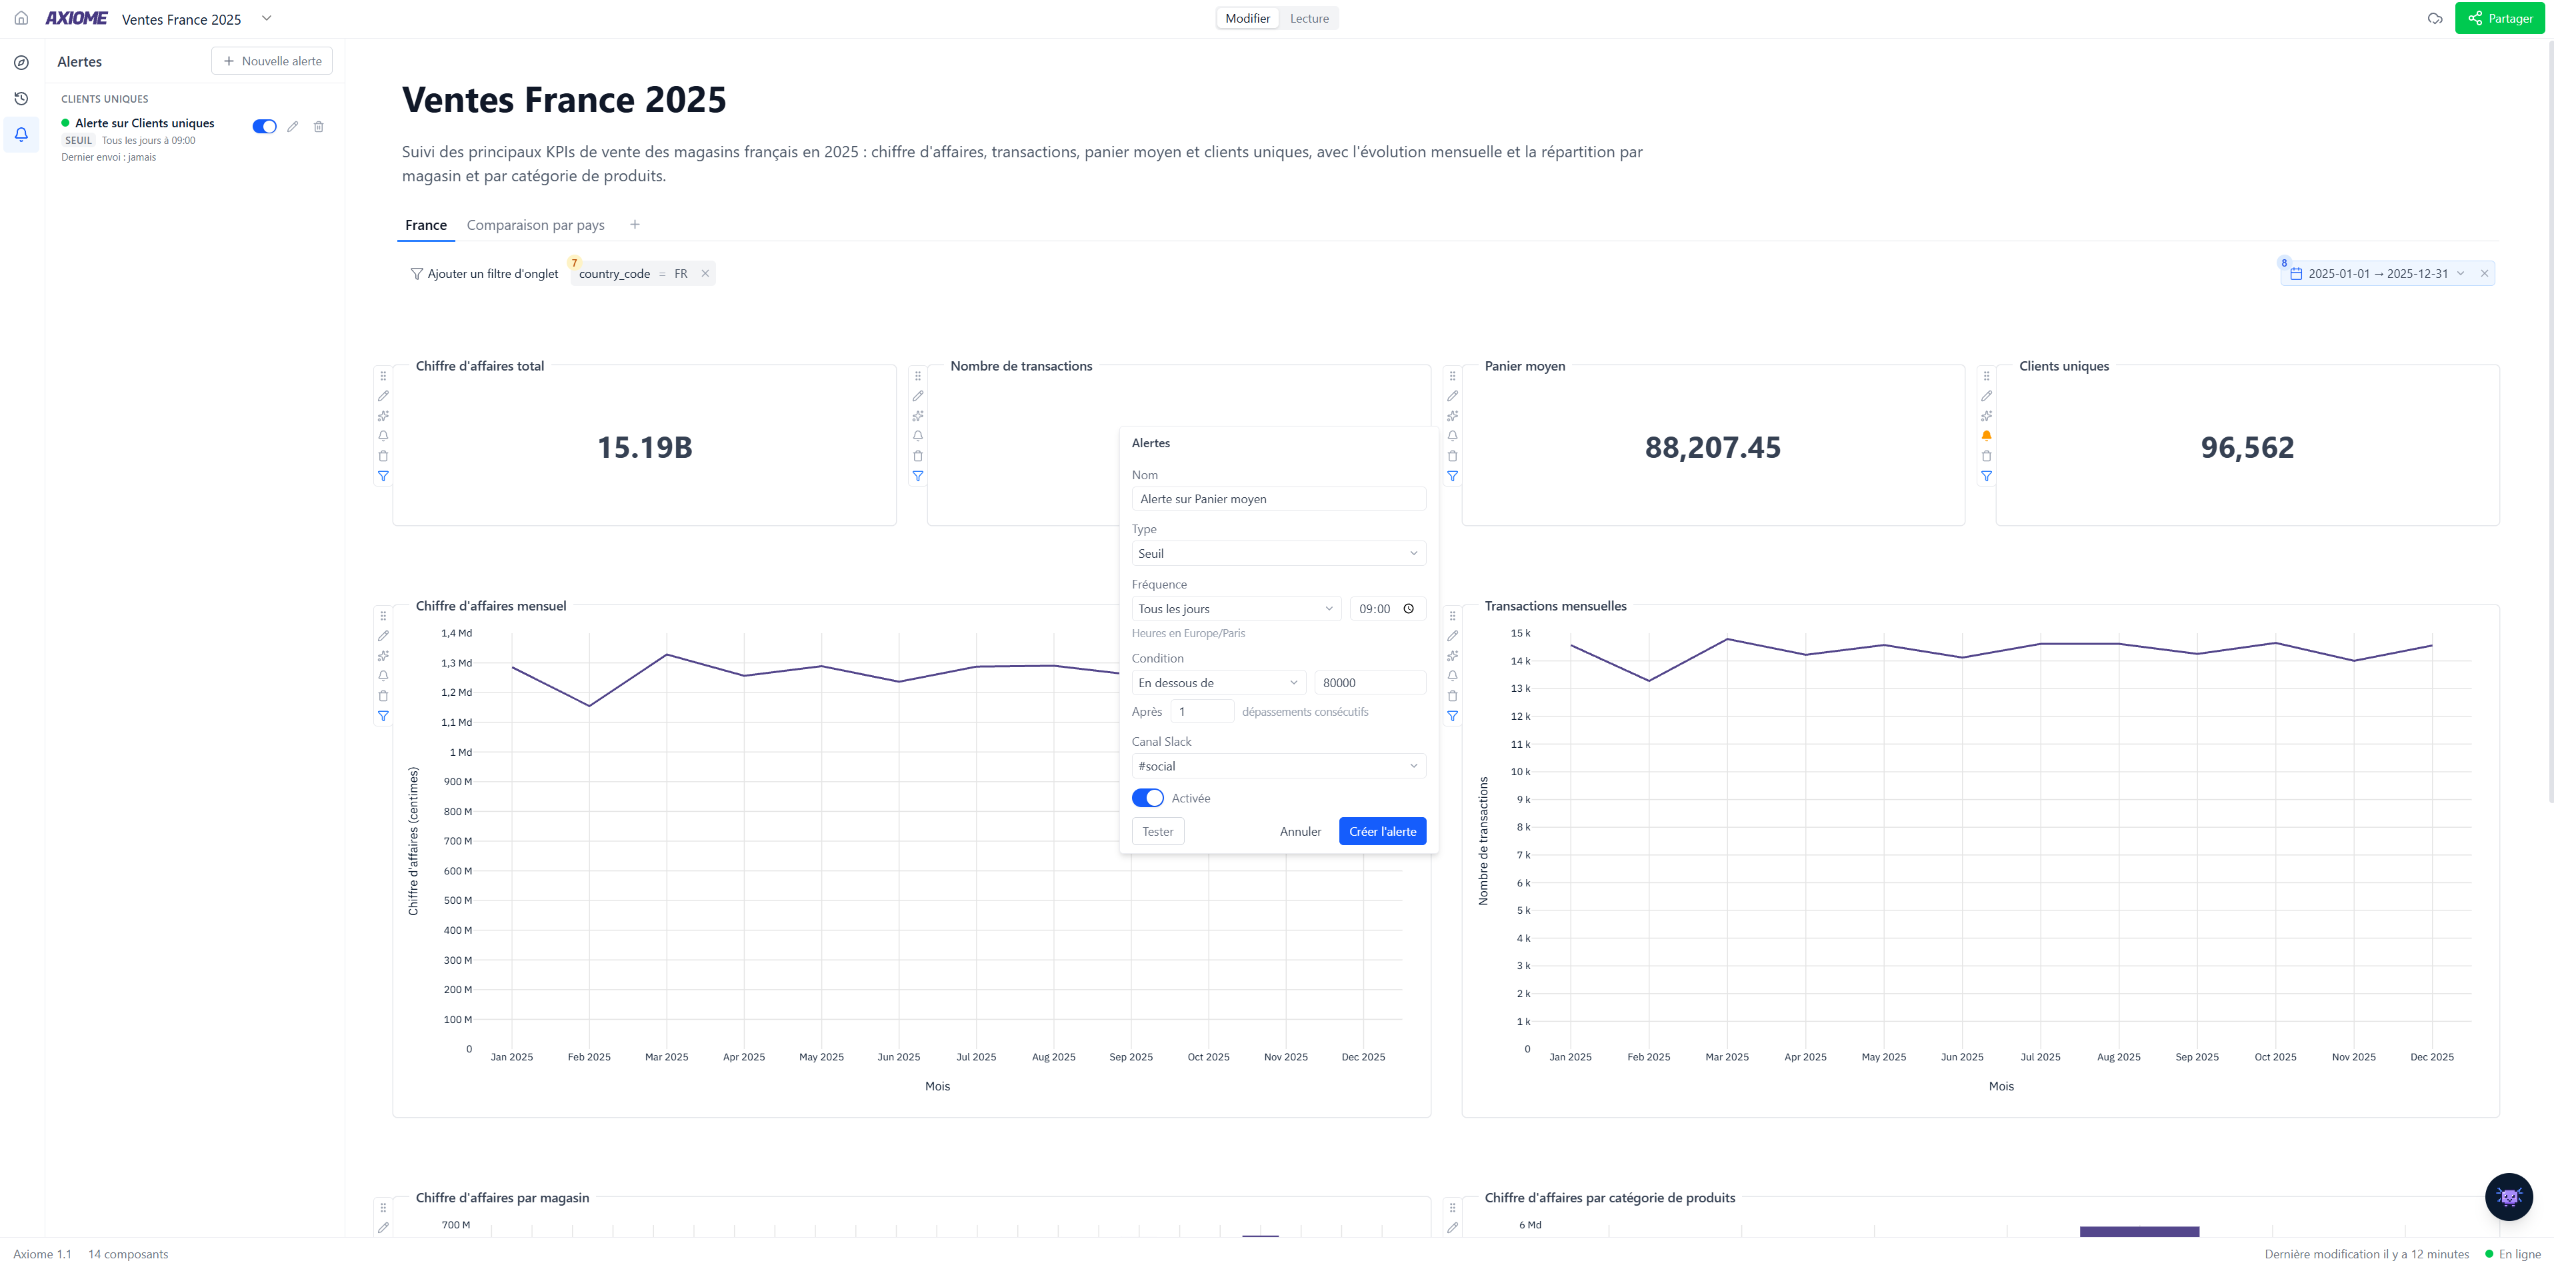This screenshot has width=2554, height=1265.
Task: Add alert bell on Nombre de transactions
Action: [917, 435]
